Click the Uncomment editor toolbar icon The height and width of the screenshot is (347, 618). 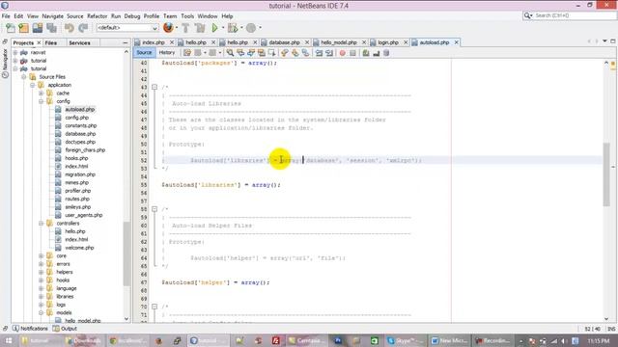point(376,53)
